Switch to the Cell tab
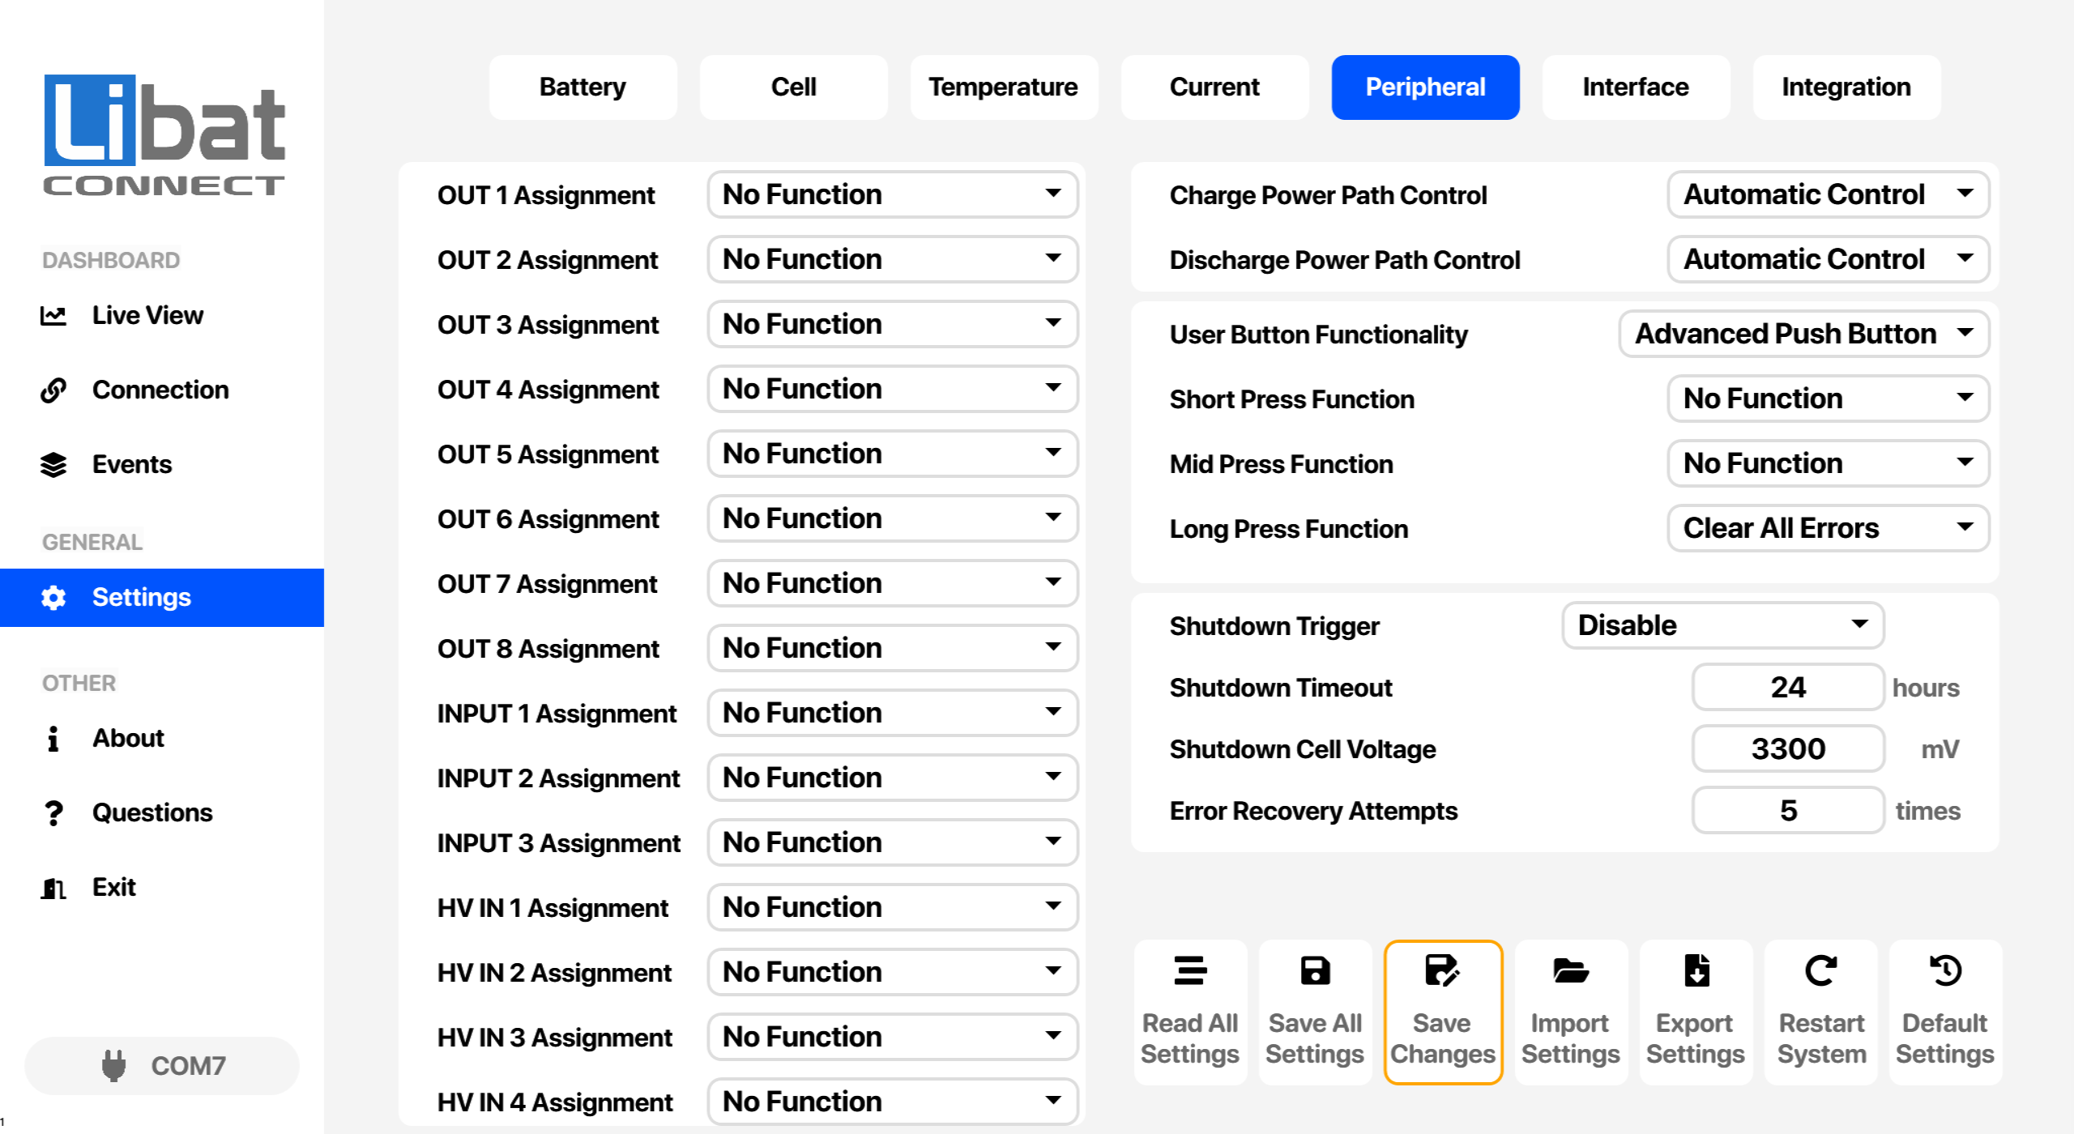 794,87
